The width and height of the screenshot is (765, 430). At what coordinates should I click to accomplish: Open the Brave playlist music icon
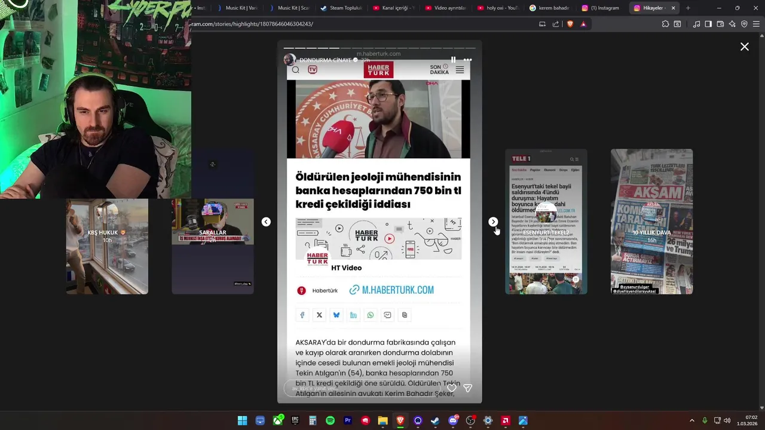pyautogui.click(x=696, y=24)
